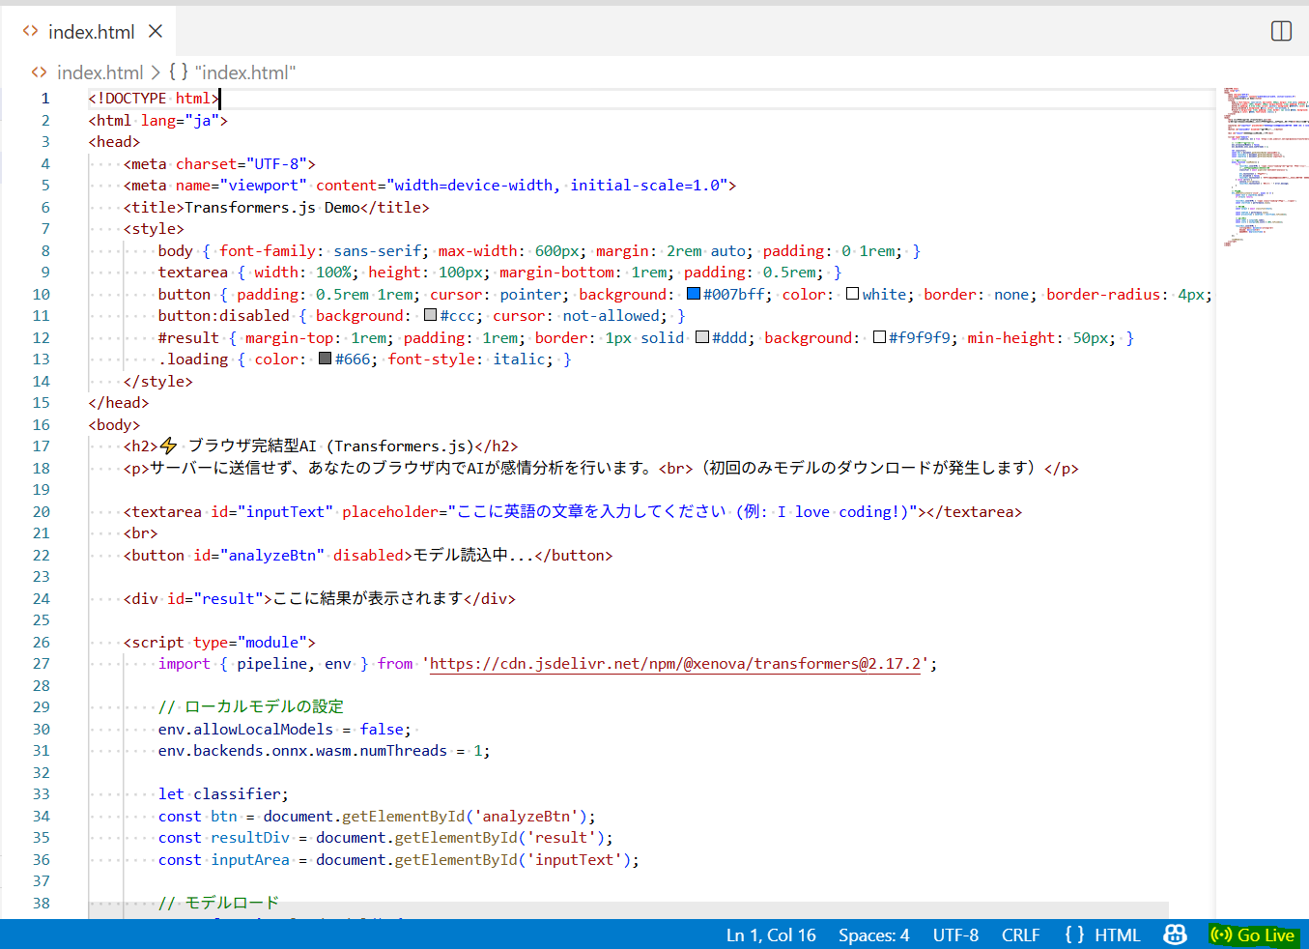This screenshot has height=949, width=1309.
Task: Open the #666 color swatch on line 13
Action: tap(326, 359)
